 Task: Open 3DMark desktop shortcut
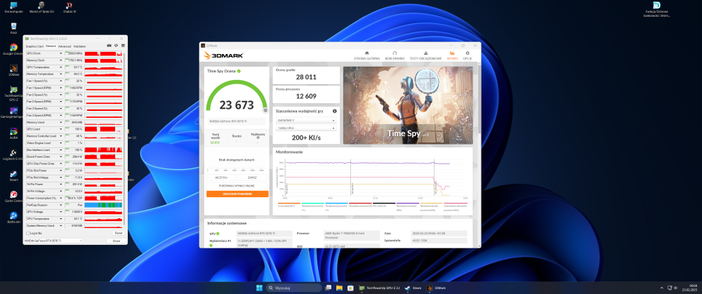(14, 70)
